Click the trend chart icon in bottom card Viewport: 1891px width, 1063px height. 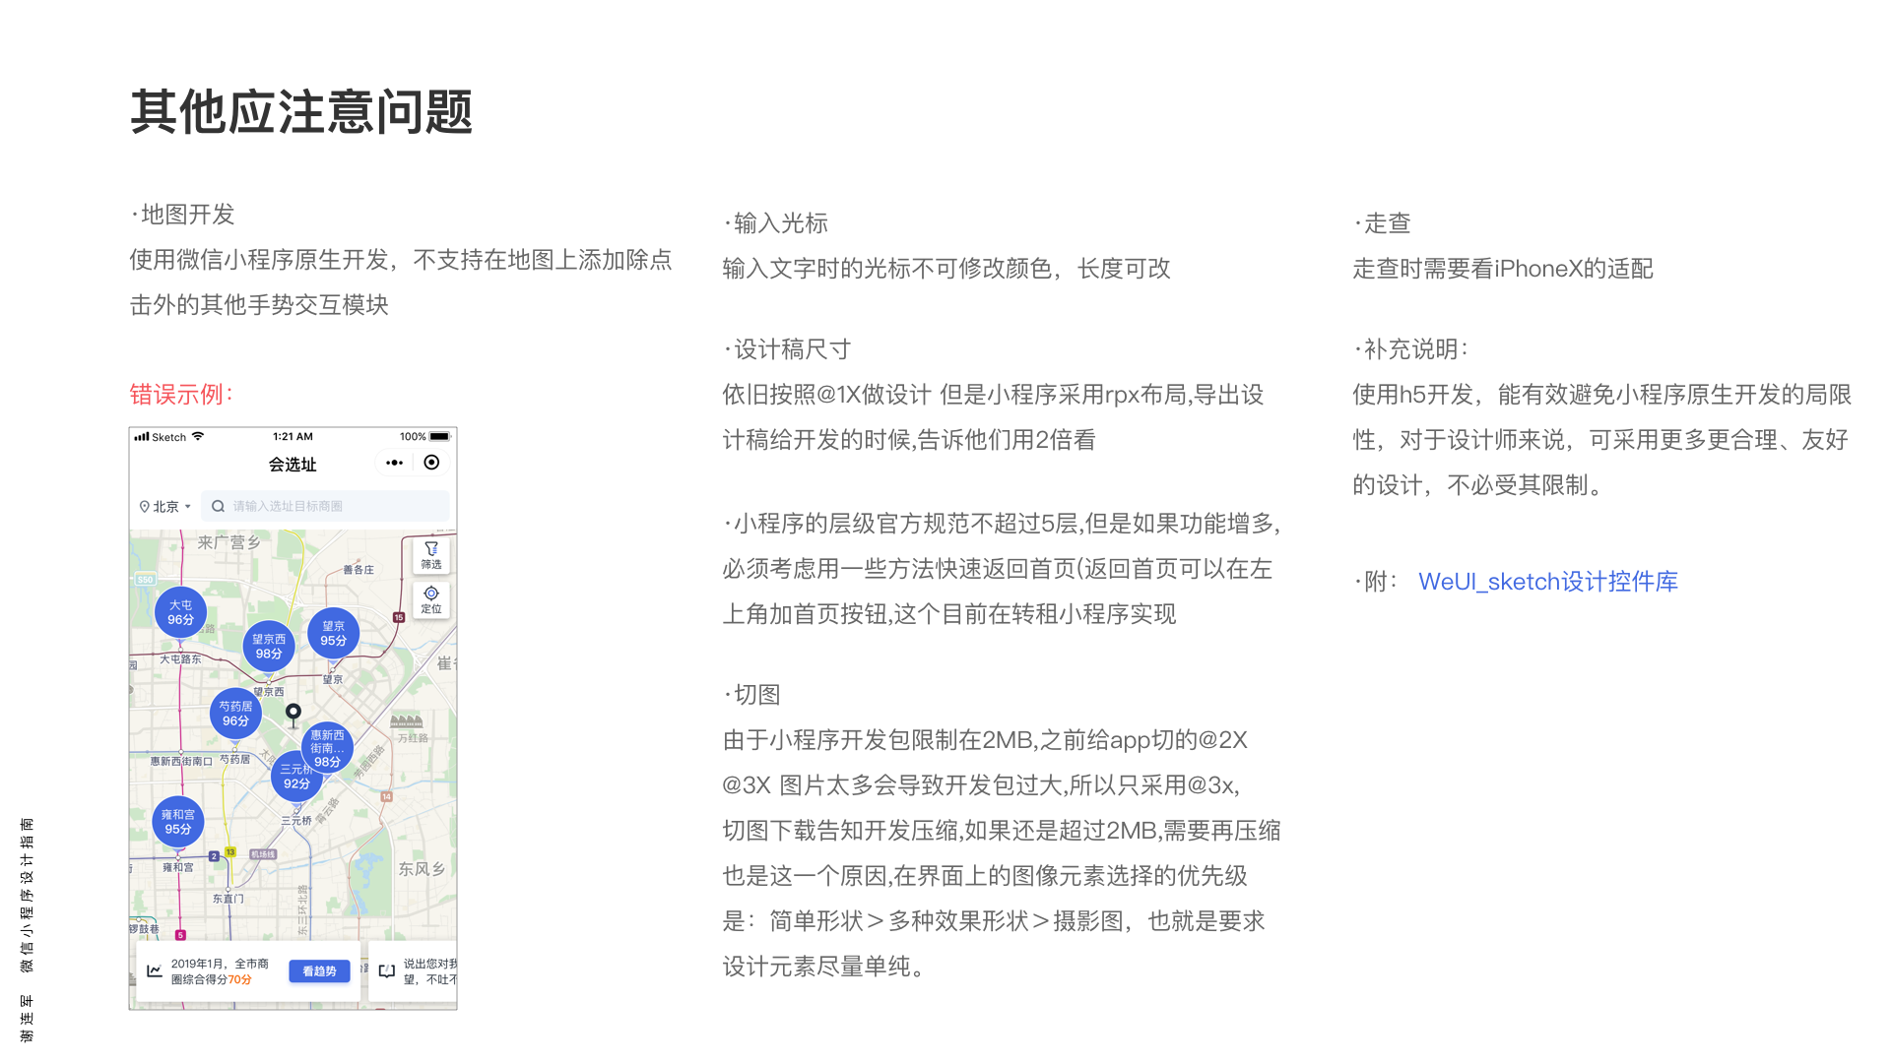point(154,971)
